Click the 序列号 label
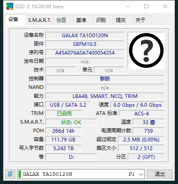Screen dimensions: 178x184 pyautogui.click(x=36, y=53)
